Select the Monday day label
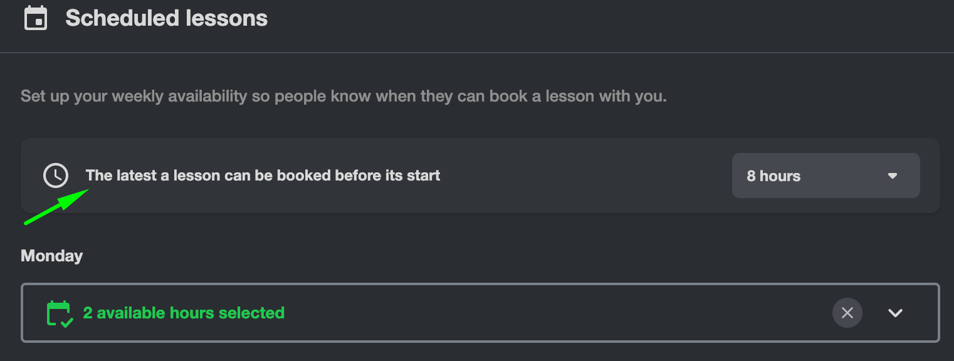The image size is (954, 361). click(x=51, y=256)
